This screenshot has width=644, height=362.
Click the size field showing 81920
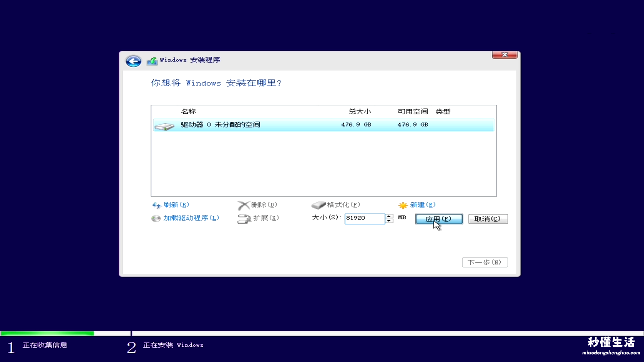click(x=365, y=219)
